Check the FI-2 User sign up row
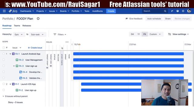 (x=4, y=90)
